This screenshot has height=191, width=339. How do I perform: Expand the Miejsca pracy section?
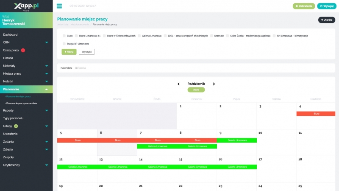(x=26, y=73)
